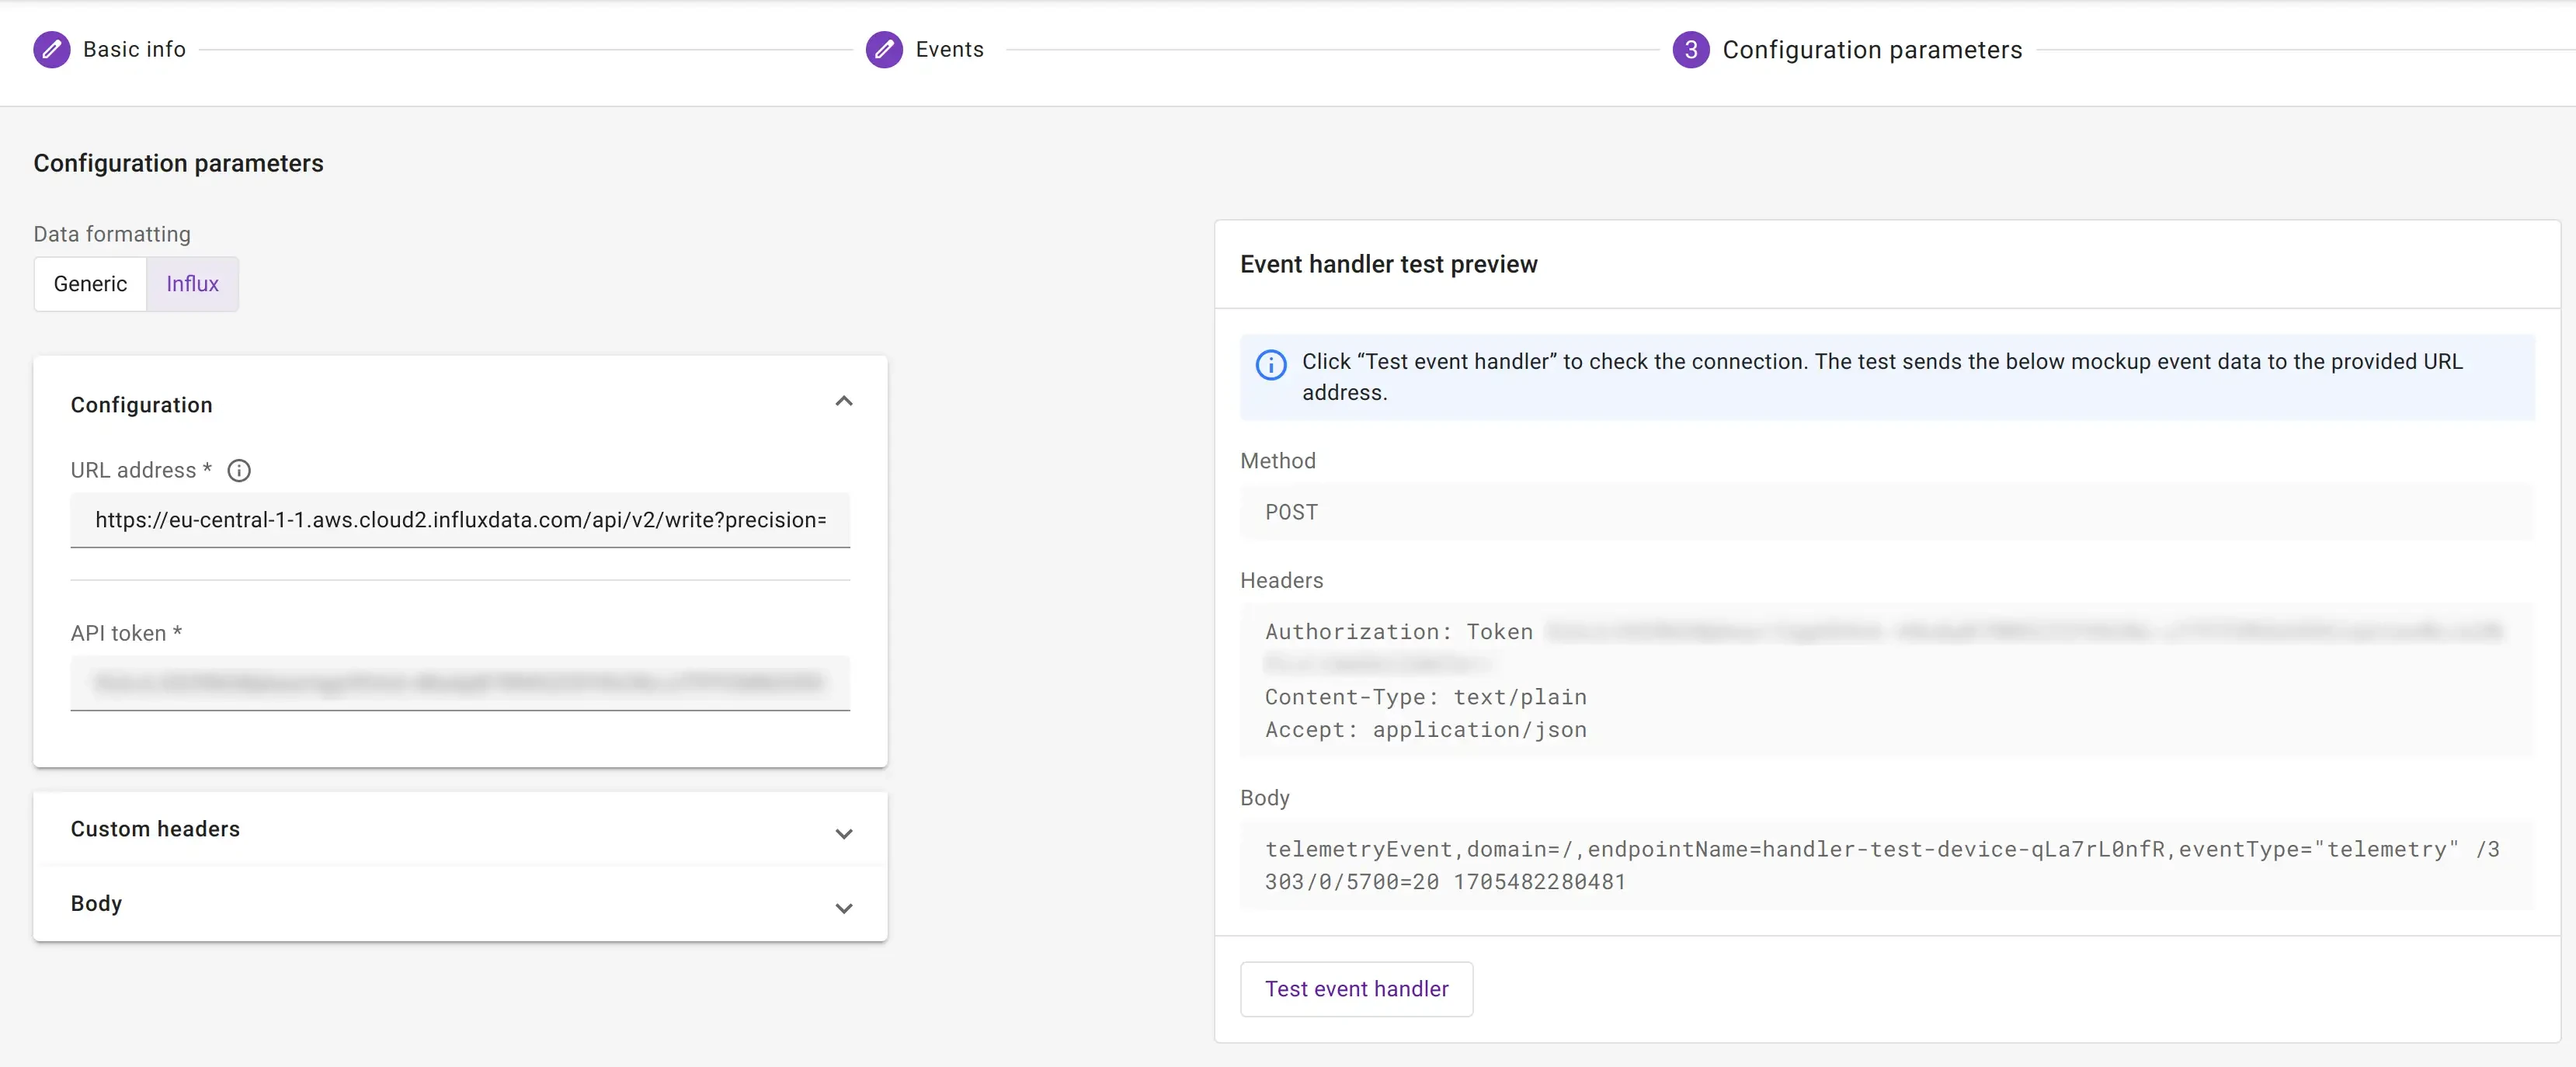Image resolution: width=2576 pixels, height=1067 pixels.
Task: Click the Configuration parameters page heading
Action: [178, 163]
